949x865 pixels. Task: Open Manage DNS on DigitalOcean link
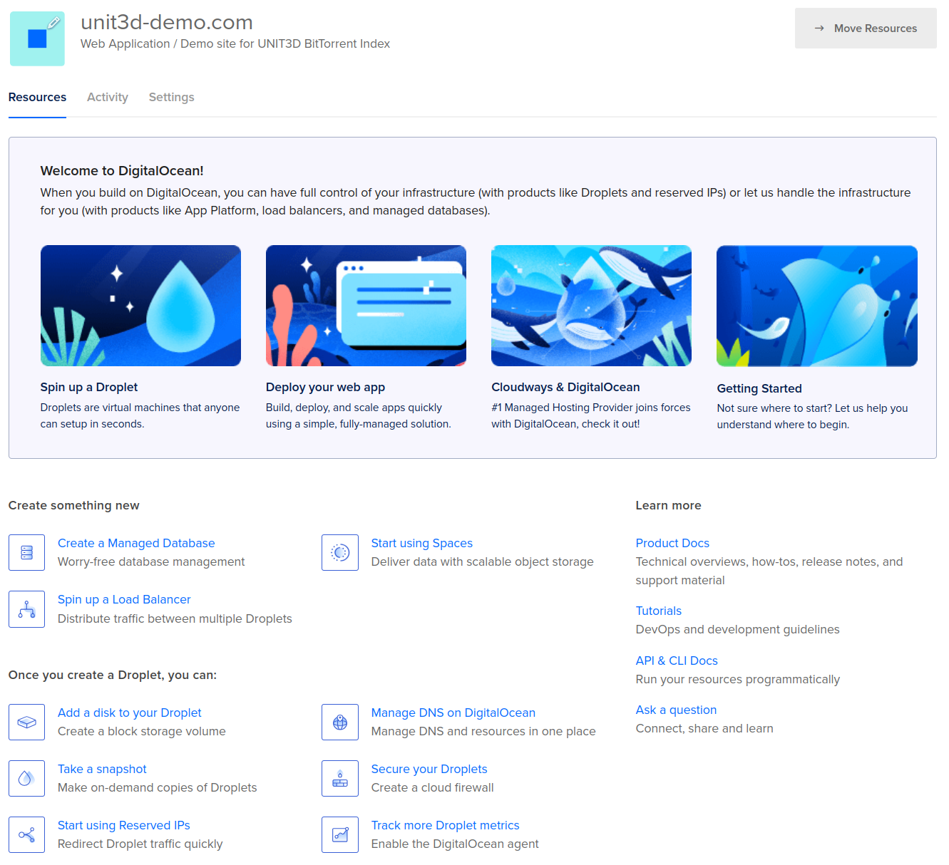click(x=453, y=713)
